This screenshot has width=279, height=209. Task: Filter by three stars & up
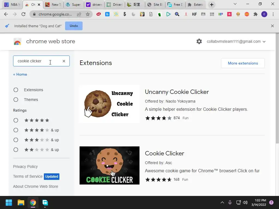coord(16,140)
